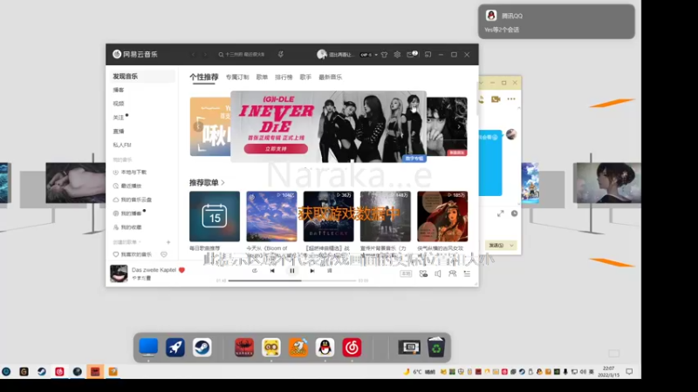Viewport: 698px width, 392px height.
Task: Go forward with the navigation arrow
Action: point(205,55)
